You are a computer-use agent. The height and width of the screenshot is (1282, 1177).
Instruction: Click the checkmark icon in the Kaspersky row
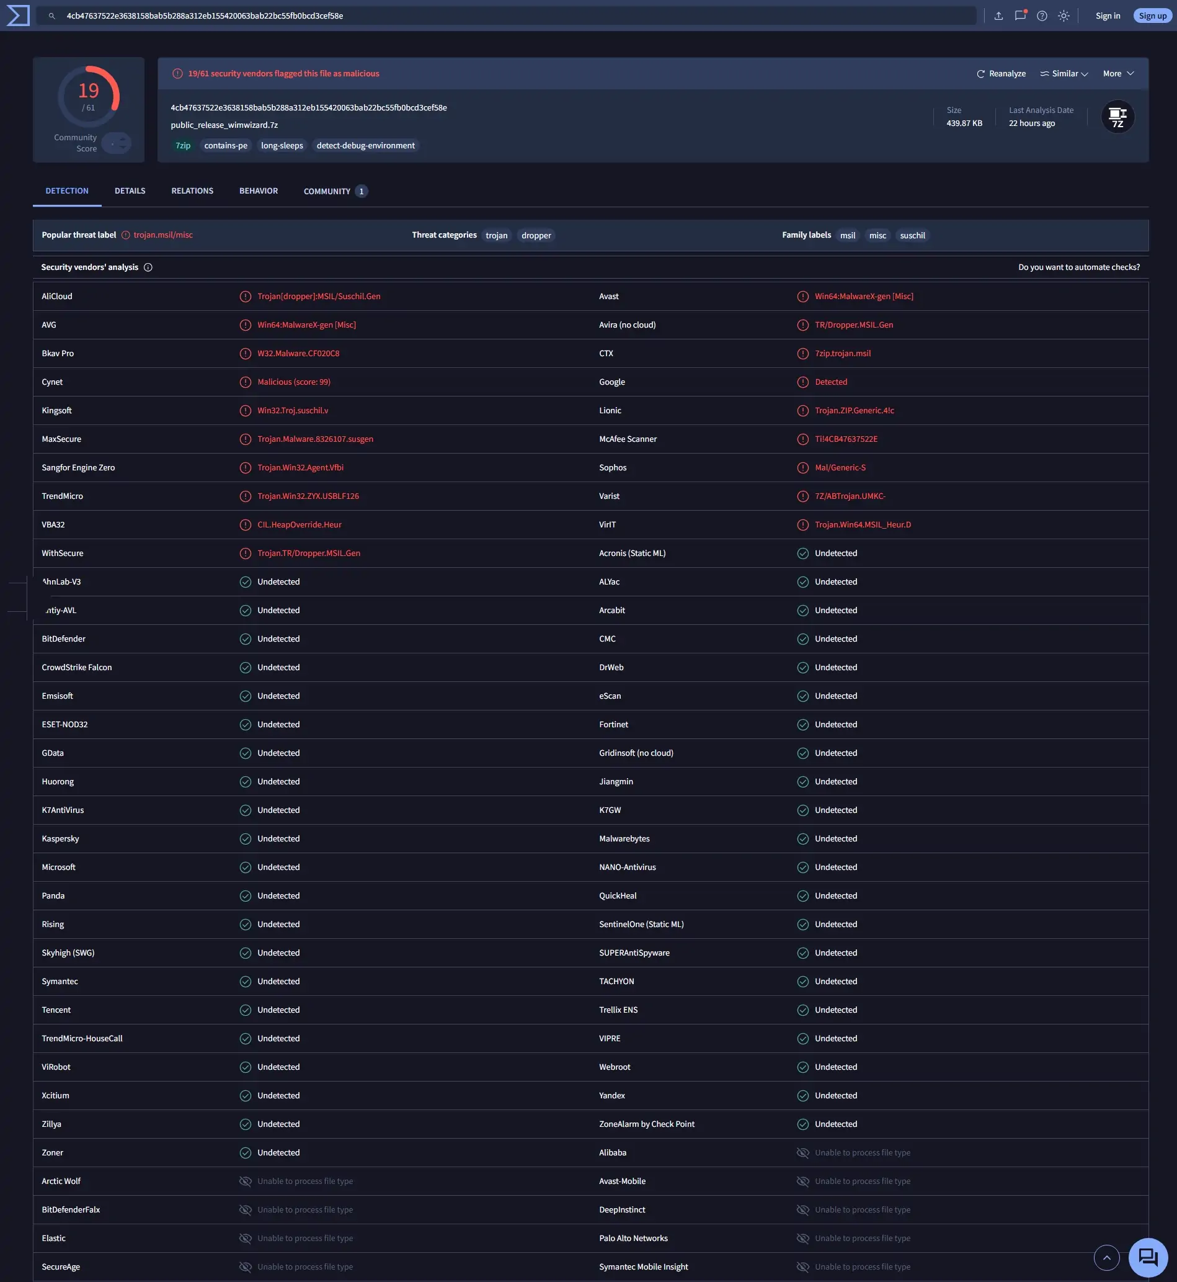tap(245, 838)
